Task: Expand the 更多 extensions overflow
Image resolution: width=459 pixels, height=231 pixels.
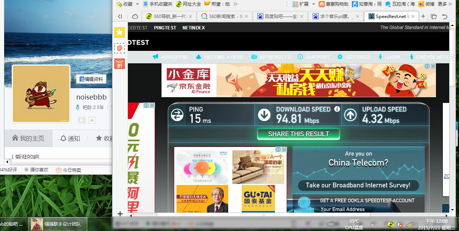Action: 444,4
